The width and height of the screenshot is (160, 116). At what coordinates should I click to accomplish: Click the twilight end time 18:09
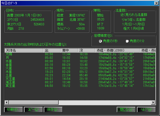click(101, 28)
